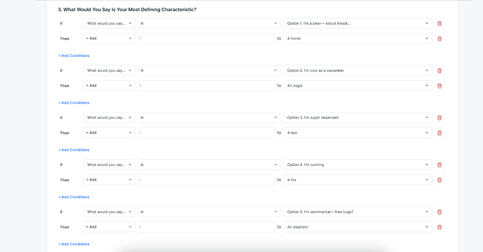
Task: Delete the Option 1 joker condition row
Action: click(x=440, y=23)
